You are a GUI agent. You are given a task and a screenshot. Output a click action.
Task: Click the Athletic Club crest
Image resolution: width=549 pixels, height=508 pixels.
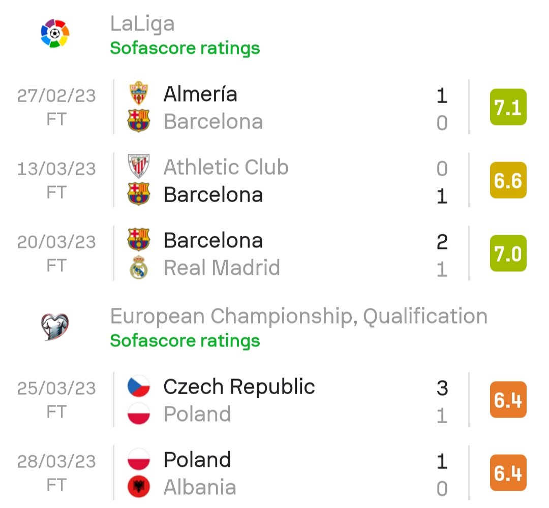(x=139, y=166)
